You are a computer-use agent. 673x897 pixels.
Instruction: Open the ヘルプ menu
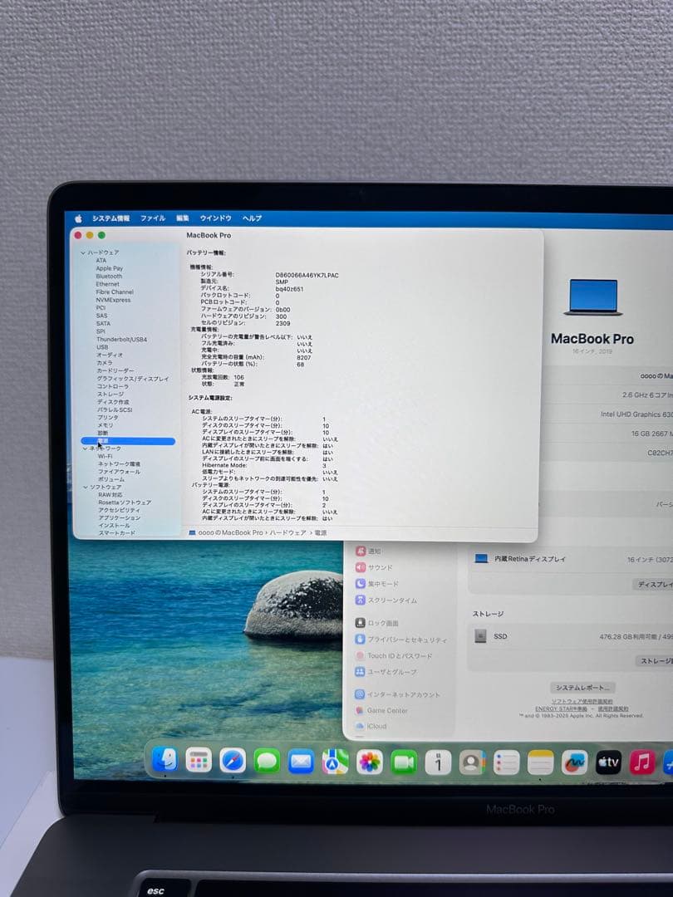pyautogui.click(x=251, y=218)
